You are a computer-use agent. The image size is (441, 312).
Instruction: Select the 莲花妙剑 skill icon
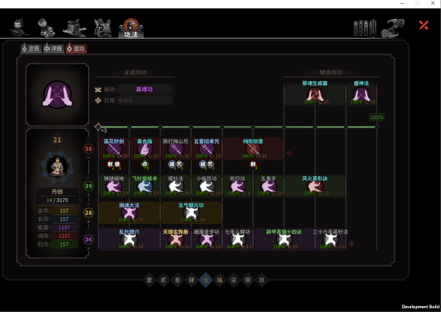(x=113, y=150)
